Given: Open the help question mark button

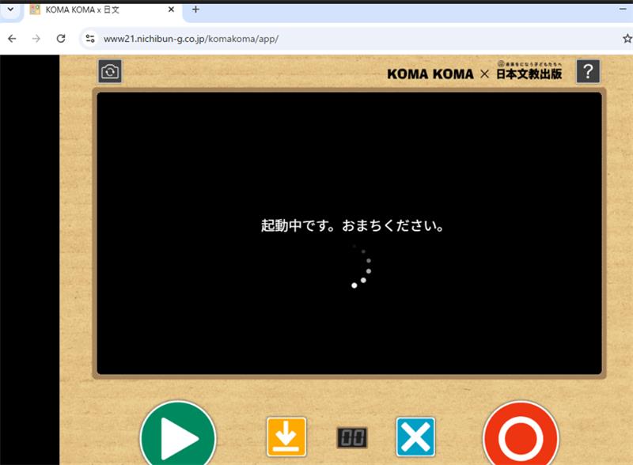Looking at the screenshot, I should (588, 71).
